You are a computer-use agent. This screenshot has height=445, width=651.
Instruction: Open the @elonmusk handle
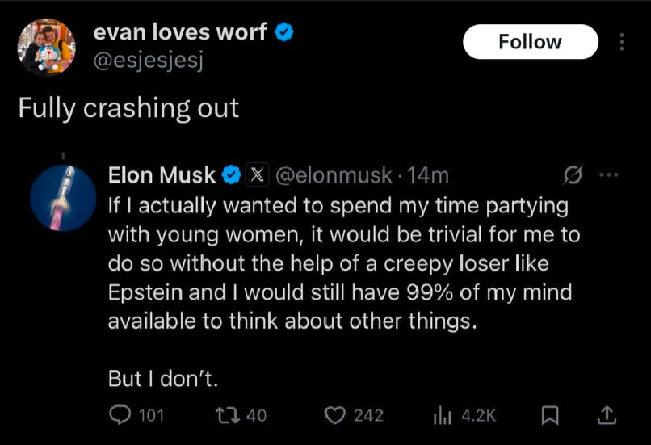click(334, 174)
